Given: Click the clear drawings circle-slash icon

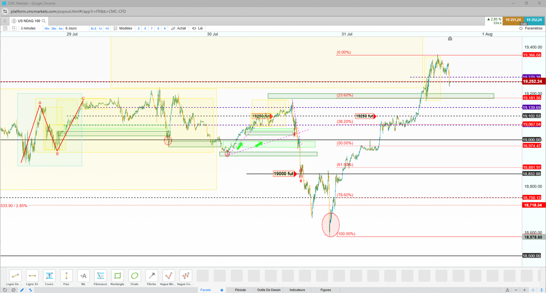Looking at the screenshot, I should tap(13, 290).
